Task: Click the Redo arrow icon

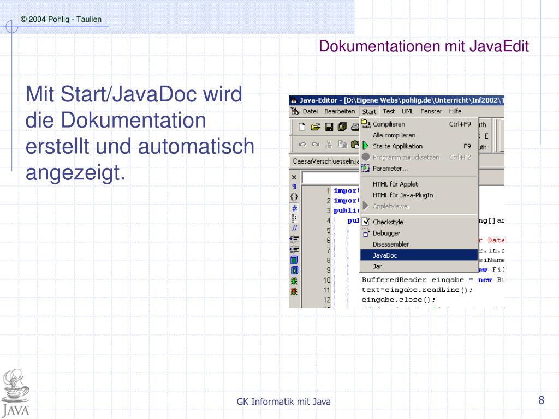Action: (316, 144)
